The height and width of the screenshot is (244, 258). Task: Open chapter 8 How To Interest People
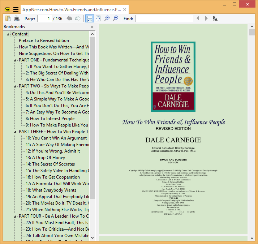(x=50, y=118)
